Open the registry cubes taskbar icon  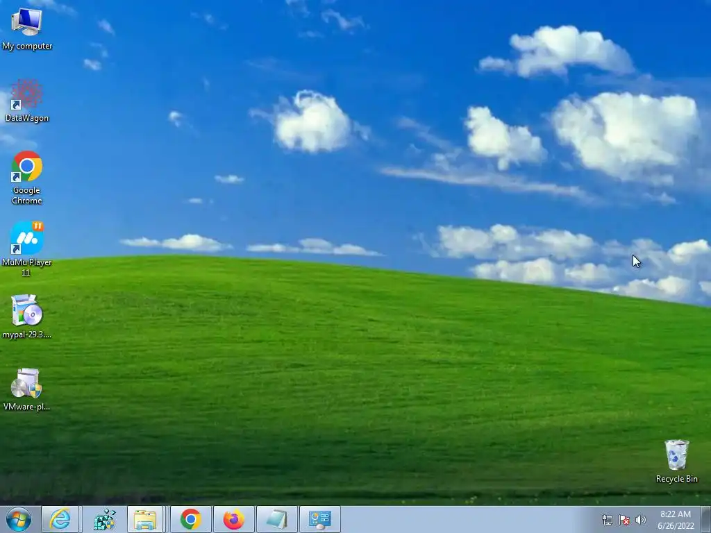tap(104, 519)
